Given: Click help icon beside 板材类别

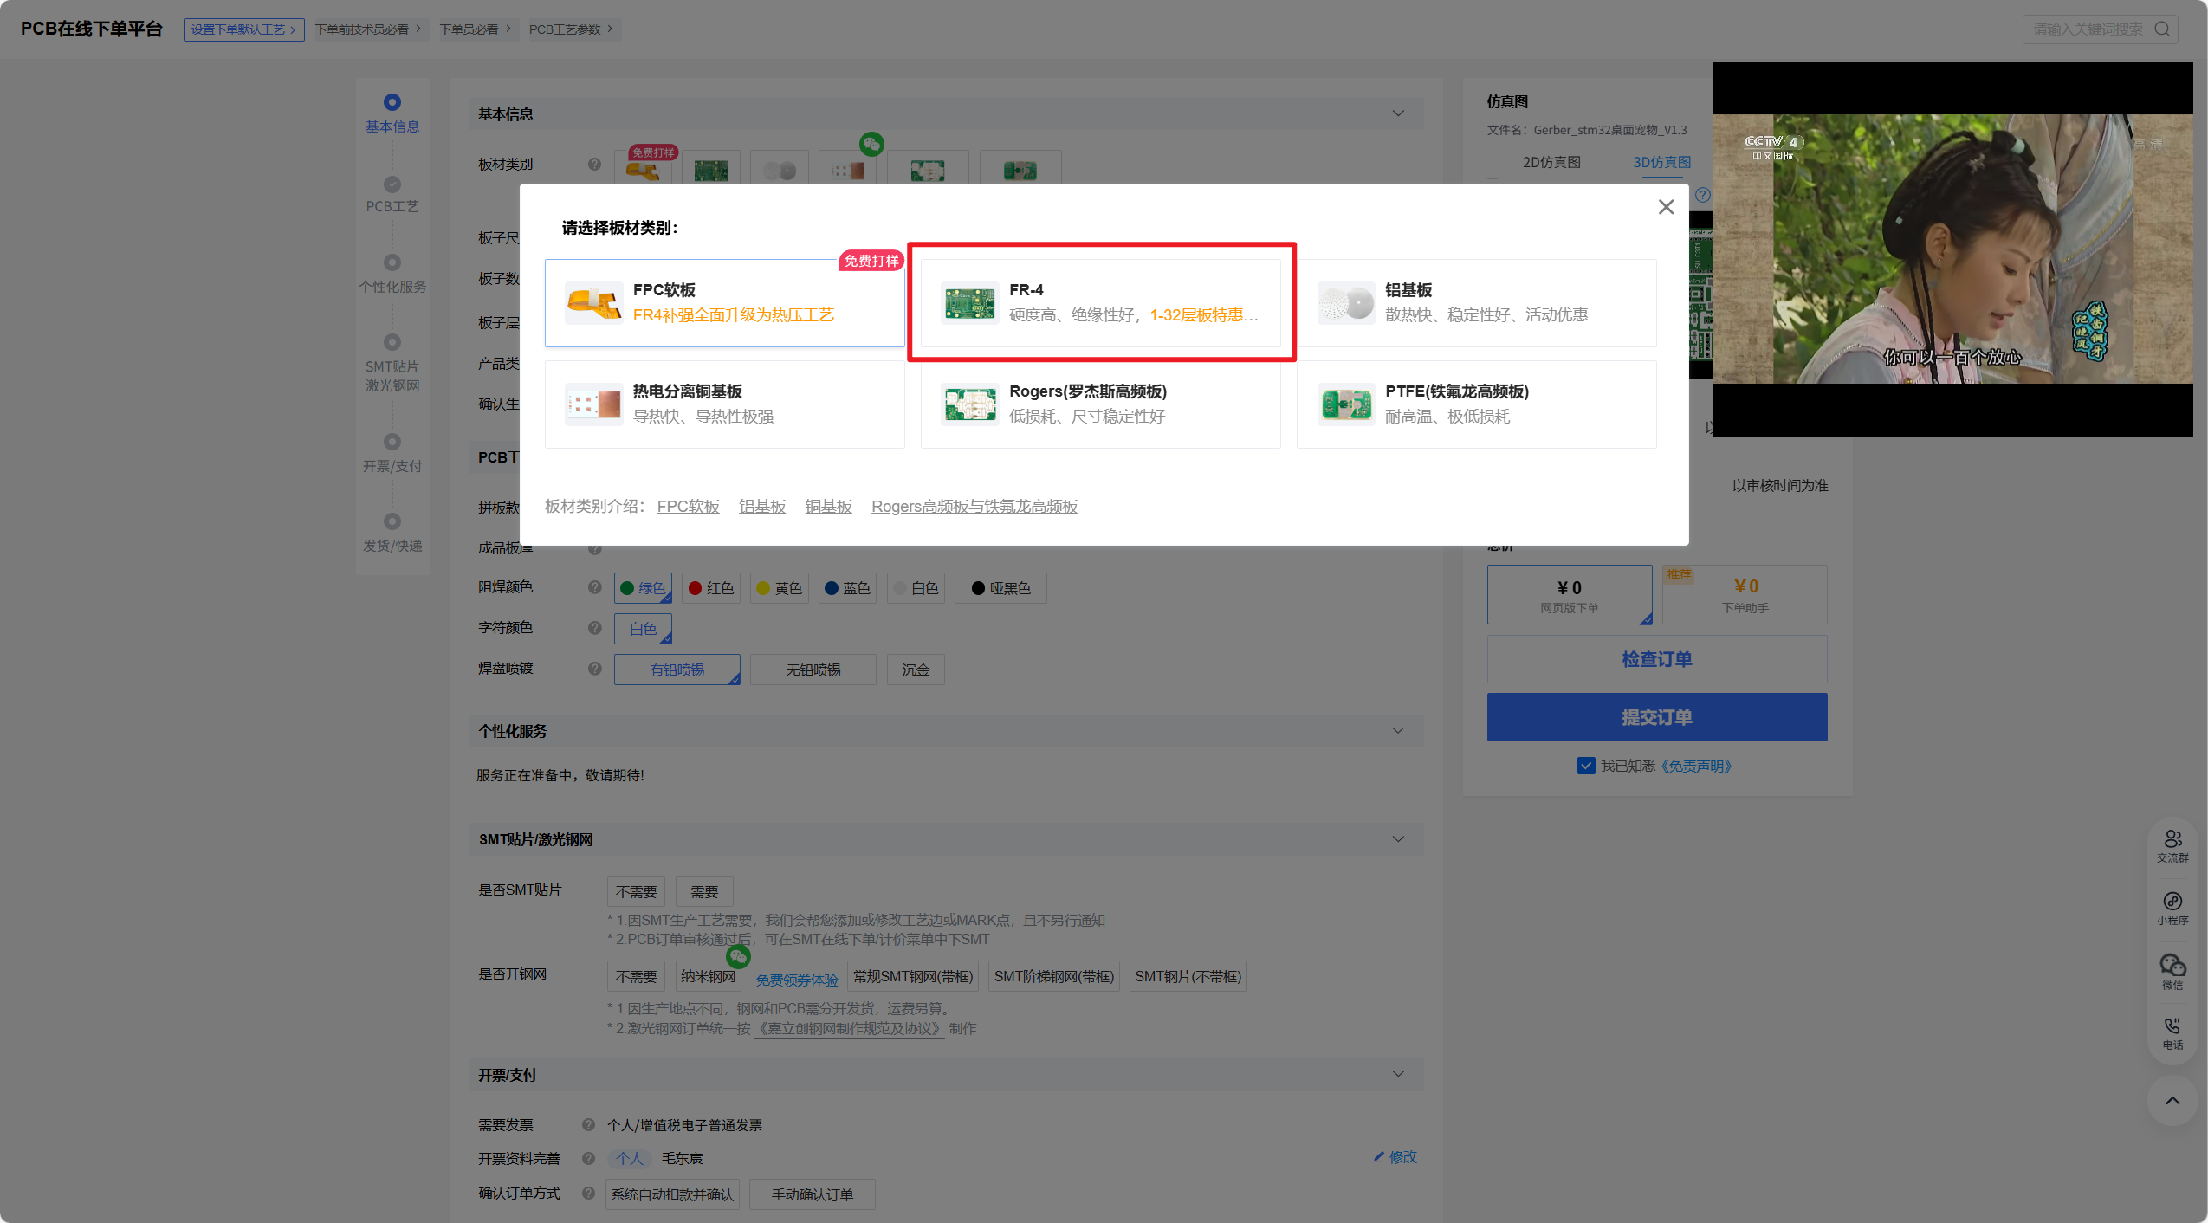Looking at the screenshot, I should 594,165.
